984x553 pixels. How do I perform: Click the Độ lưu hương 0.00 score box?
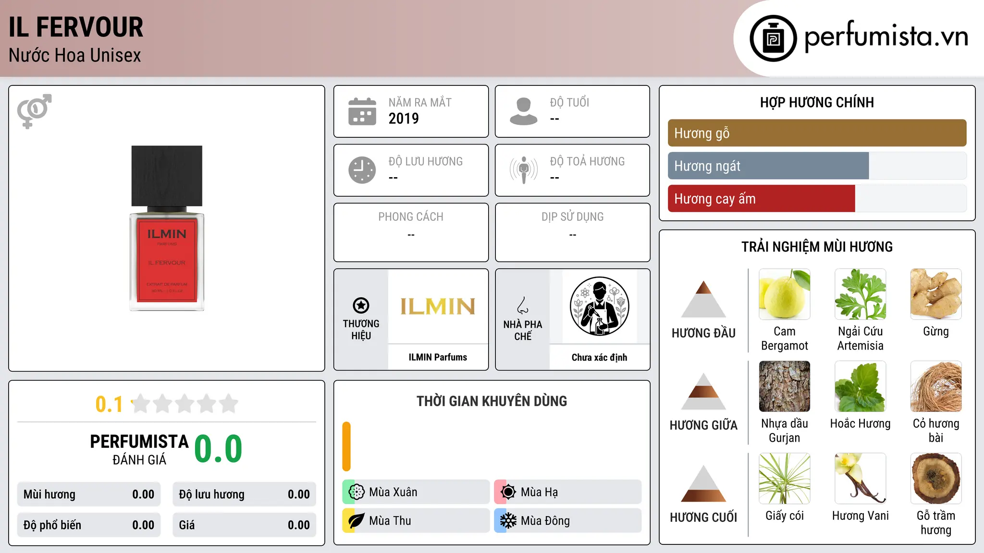pos(245,494)
